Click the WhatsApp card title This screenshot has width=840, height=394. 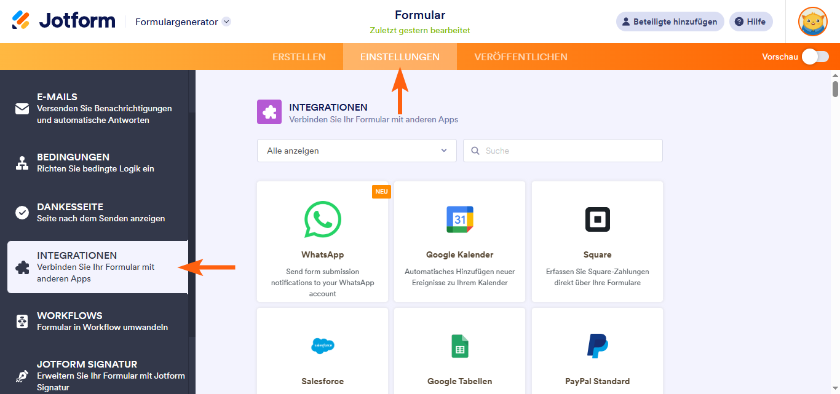point(323,254)
